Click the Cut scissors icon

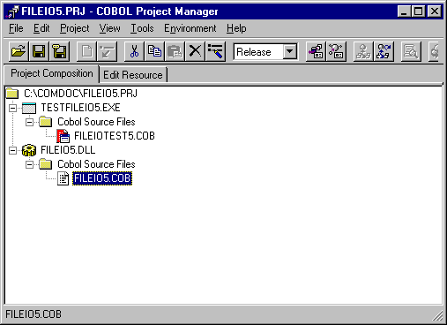tap(134, 51)
